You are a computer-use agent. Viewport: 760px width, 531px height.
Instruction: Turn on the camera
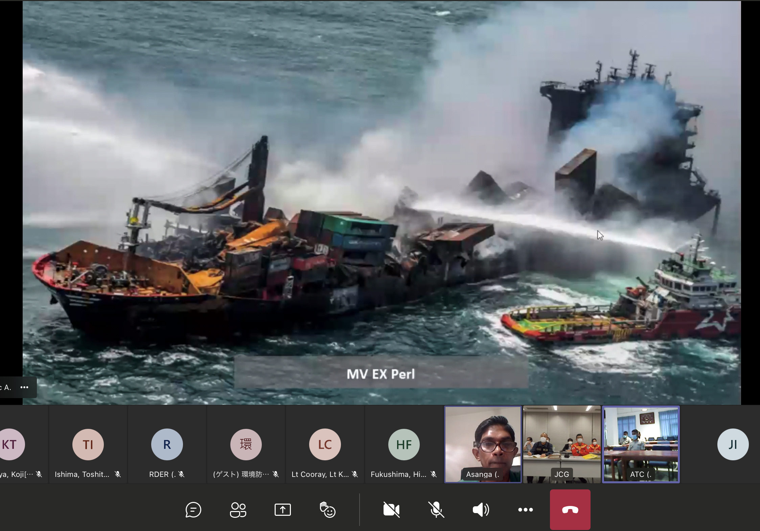(391, 510)
